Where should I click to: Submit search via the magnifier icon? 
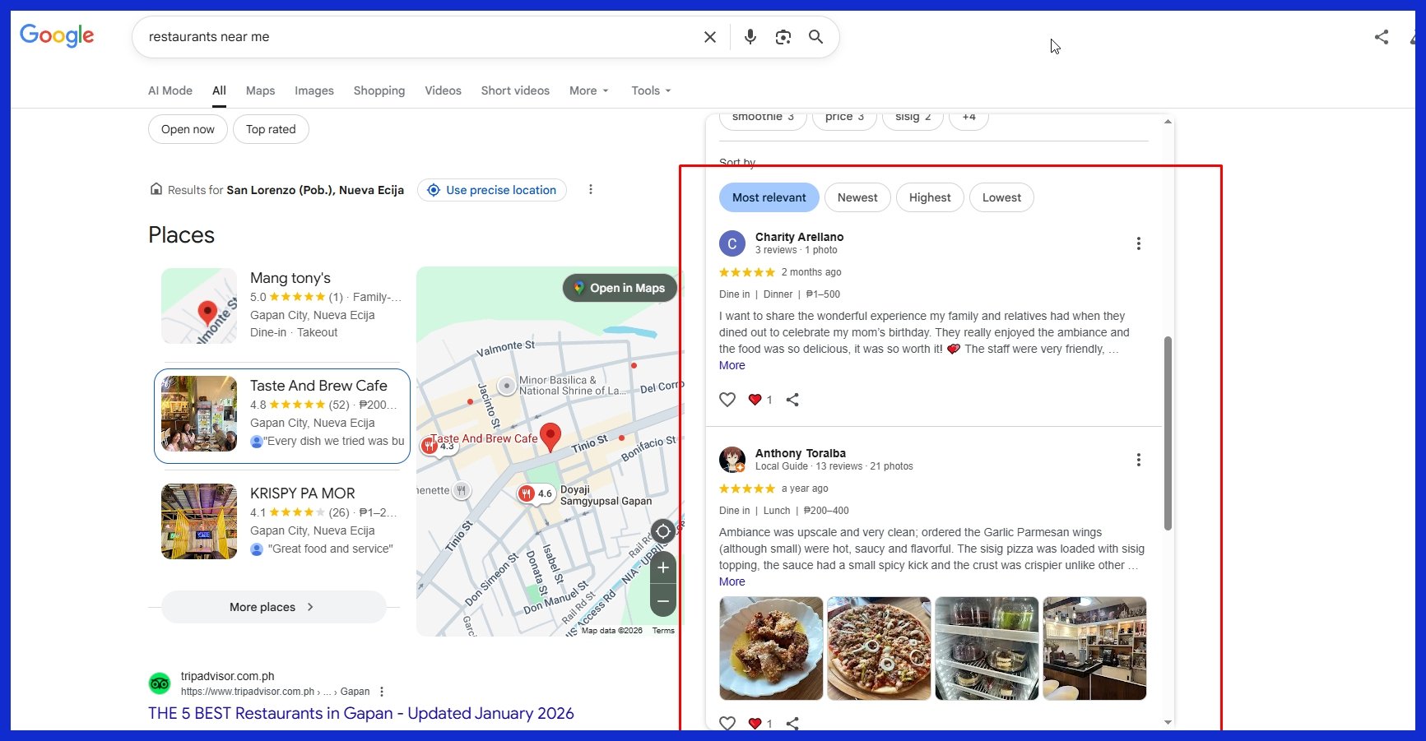tap(815, 37)
